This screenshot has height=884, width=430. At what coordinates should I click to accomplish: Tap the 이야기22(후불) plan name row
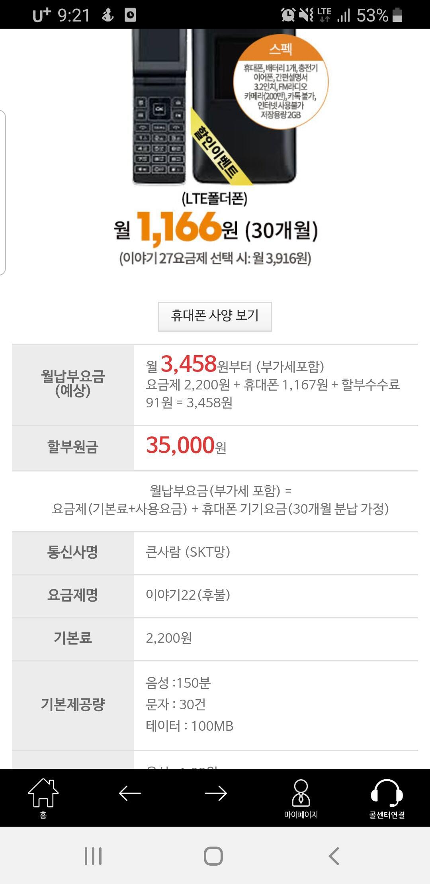coord(188,595)
